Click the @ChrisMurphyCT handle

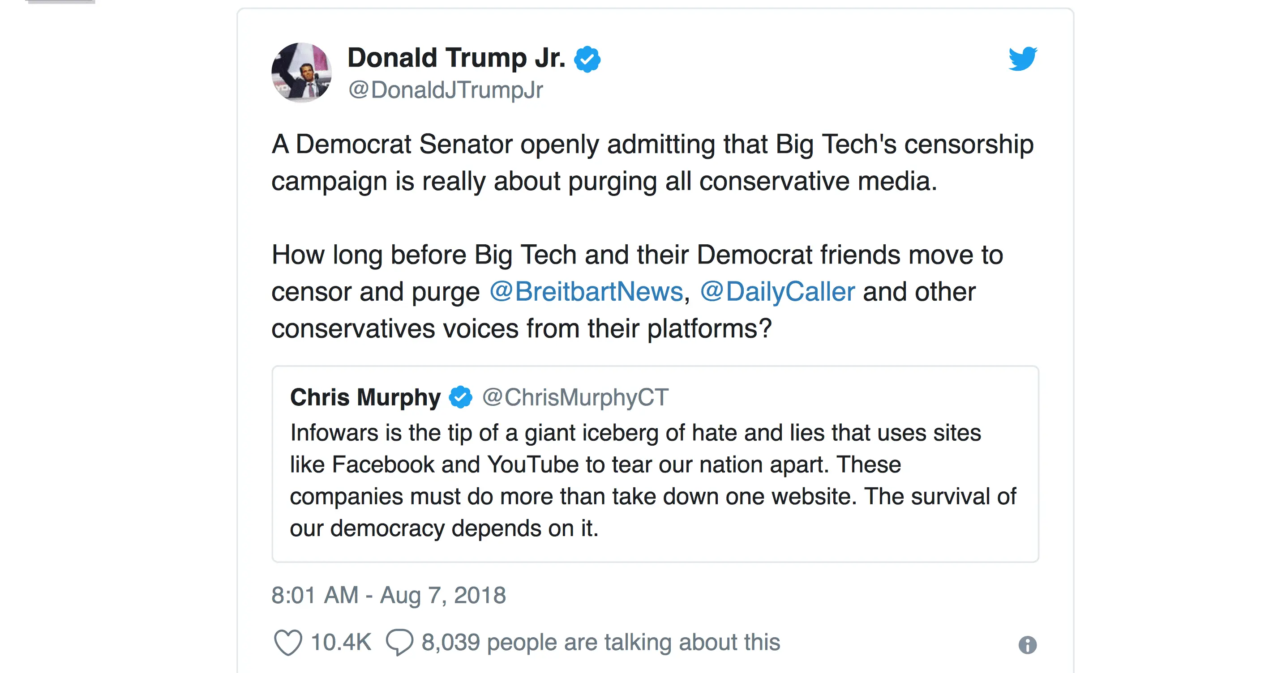click(575, 398)
